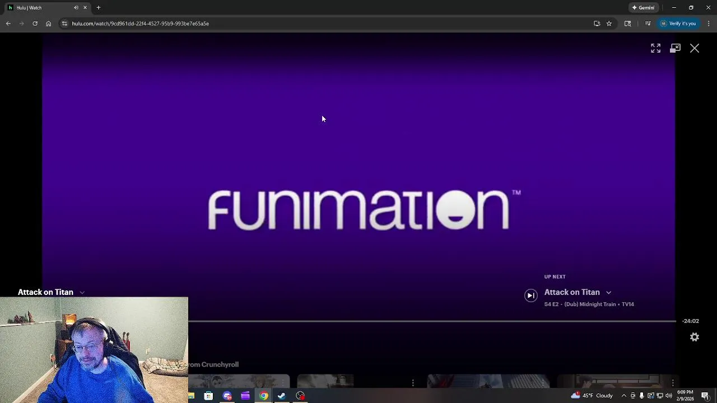
Task: Click the install app icon in address bar
Action: 597,24
